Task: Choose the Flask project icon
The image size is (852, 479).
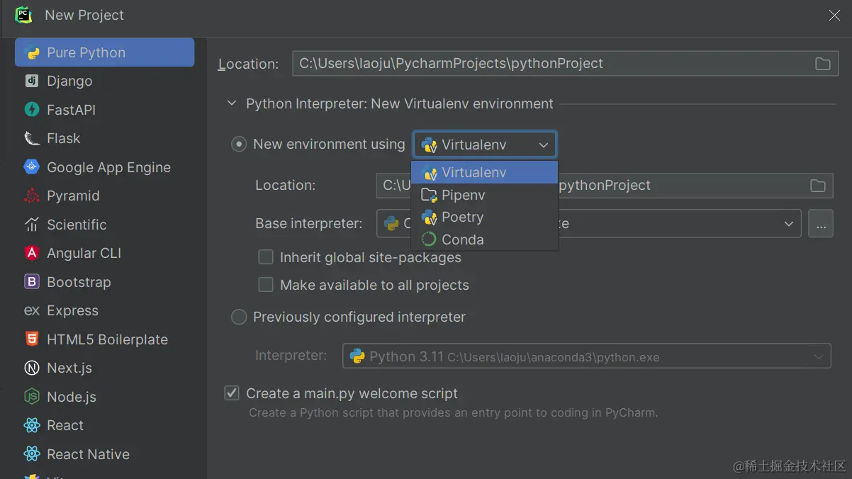Action: (32, 138)
